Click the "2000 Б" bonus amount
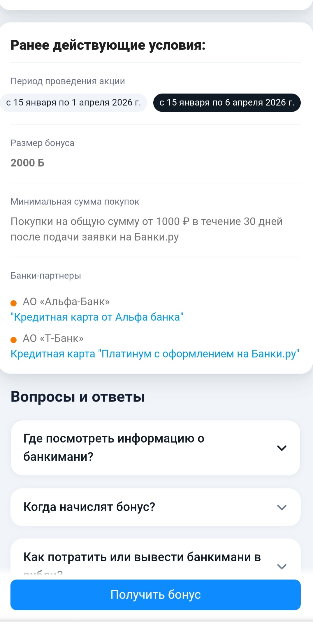The height and width of the screenshot is (624, 313). click(x=27, y=163)
